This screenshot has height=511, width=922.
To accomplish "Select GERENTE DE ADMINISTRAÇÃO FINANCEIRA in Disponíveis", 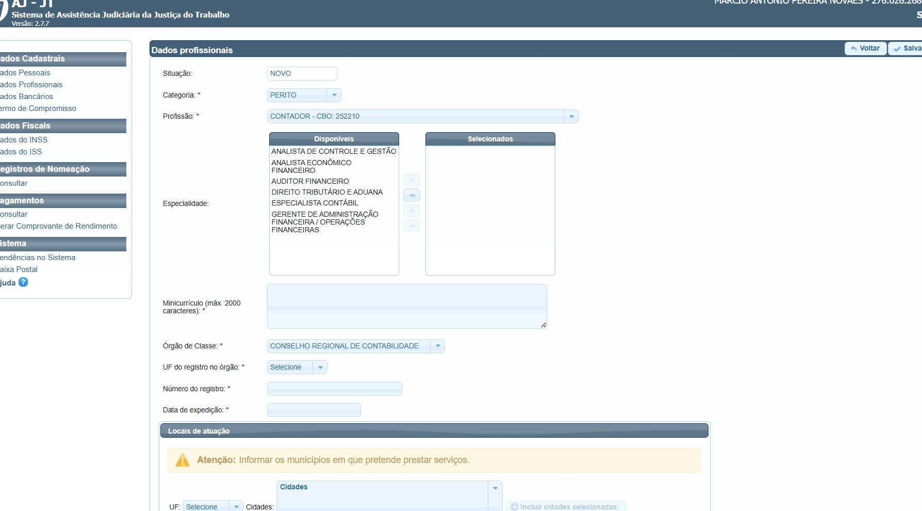I will click(334, 222).
